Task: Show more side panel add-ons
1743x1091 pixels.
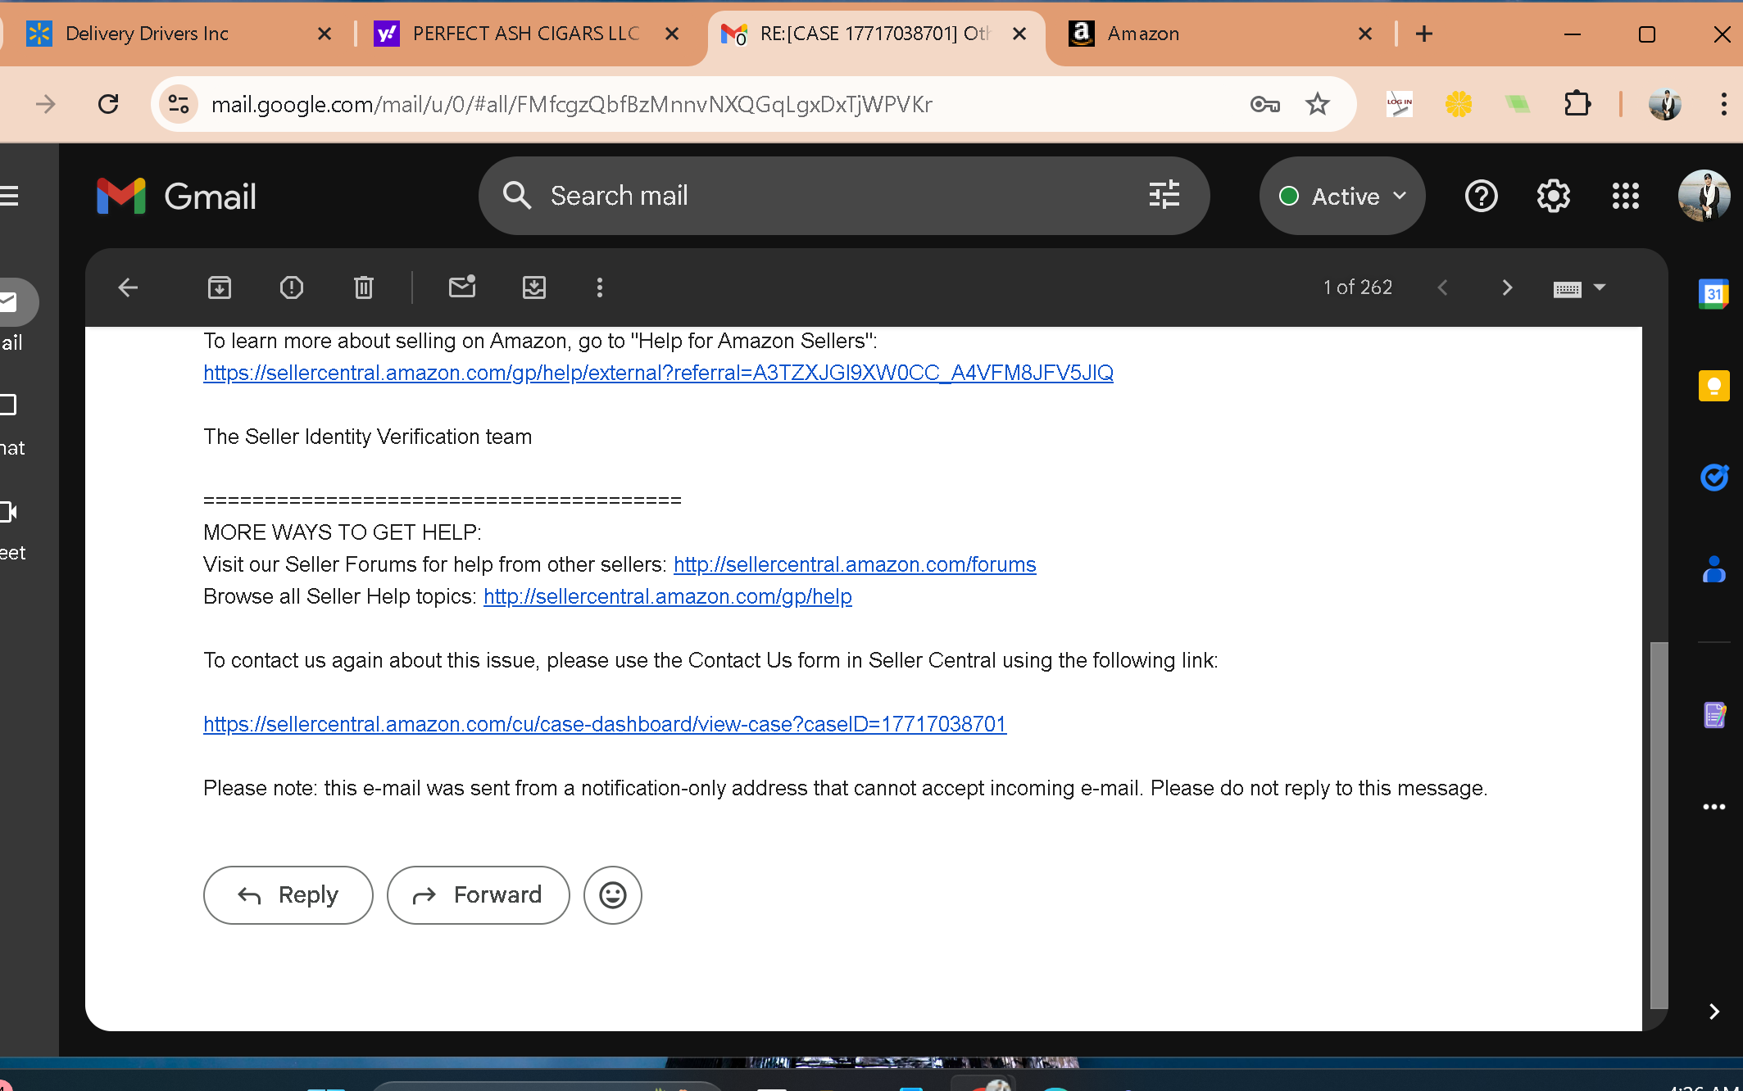Action: (x=1713, y=807)
